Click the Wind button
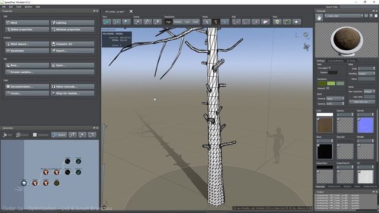 (x=27, y=22)
